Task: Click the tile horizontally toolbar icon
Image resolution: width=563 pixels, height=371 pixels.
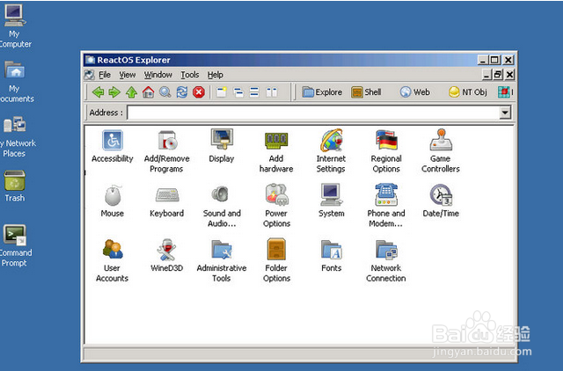Action: click(x=254, y=92)
